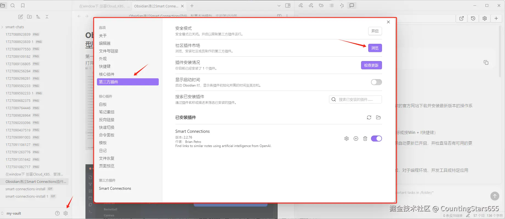Screen dimensions: 505x219
Task: Open a new tab with plus
Action: coord(192,5)
